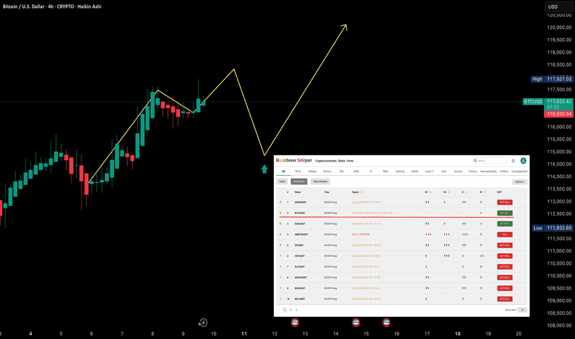Viewport: 575px width, 339px height.
Task: Click the DEGOUSDT name cell
Action: point(300,277)
